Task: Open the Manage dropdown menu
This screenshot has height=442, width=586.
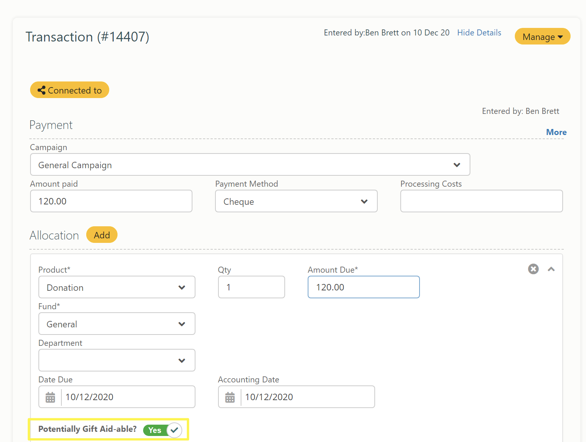Action: (x=542, y=37)
